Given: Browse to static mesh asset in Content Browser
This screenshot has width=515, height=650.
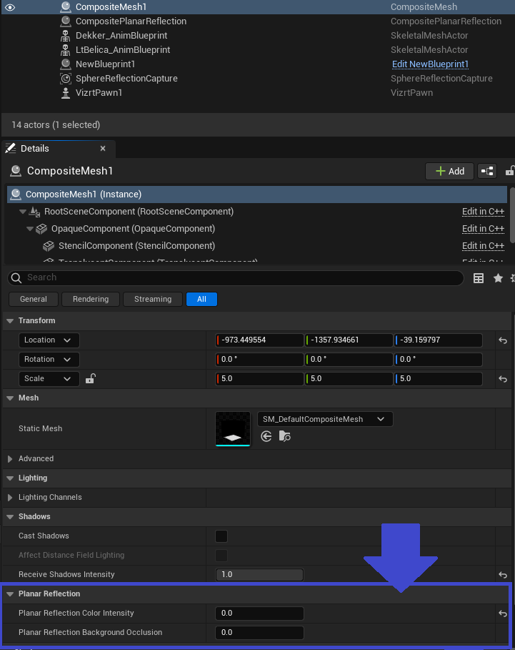Looking at the screenshot, I should coord(284,436).
